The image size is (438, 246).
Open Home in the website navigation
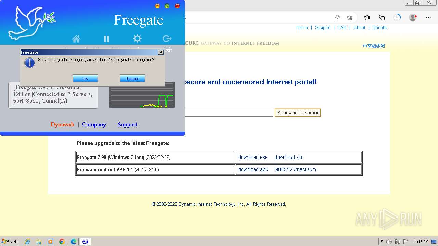tap(302, 28)
